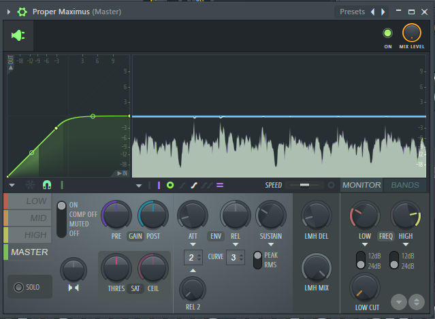Open envelope options dropdown below compression graph

pos(12,185)
